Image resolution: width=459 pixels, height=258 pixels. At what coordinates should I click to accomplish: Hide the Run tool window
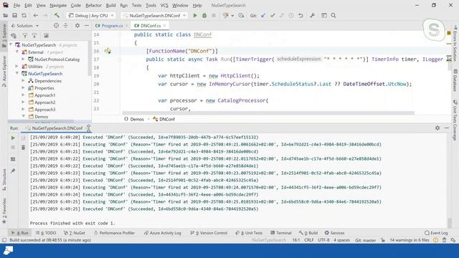click(x=447, y=128)
